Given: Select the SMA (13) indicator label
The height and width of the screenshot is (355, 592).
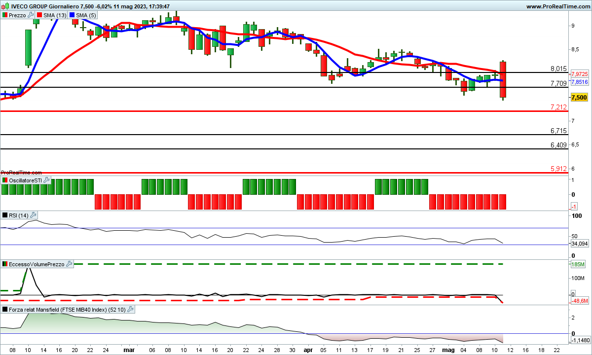Looking at the screenshot, I should (55, 15).
